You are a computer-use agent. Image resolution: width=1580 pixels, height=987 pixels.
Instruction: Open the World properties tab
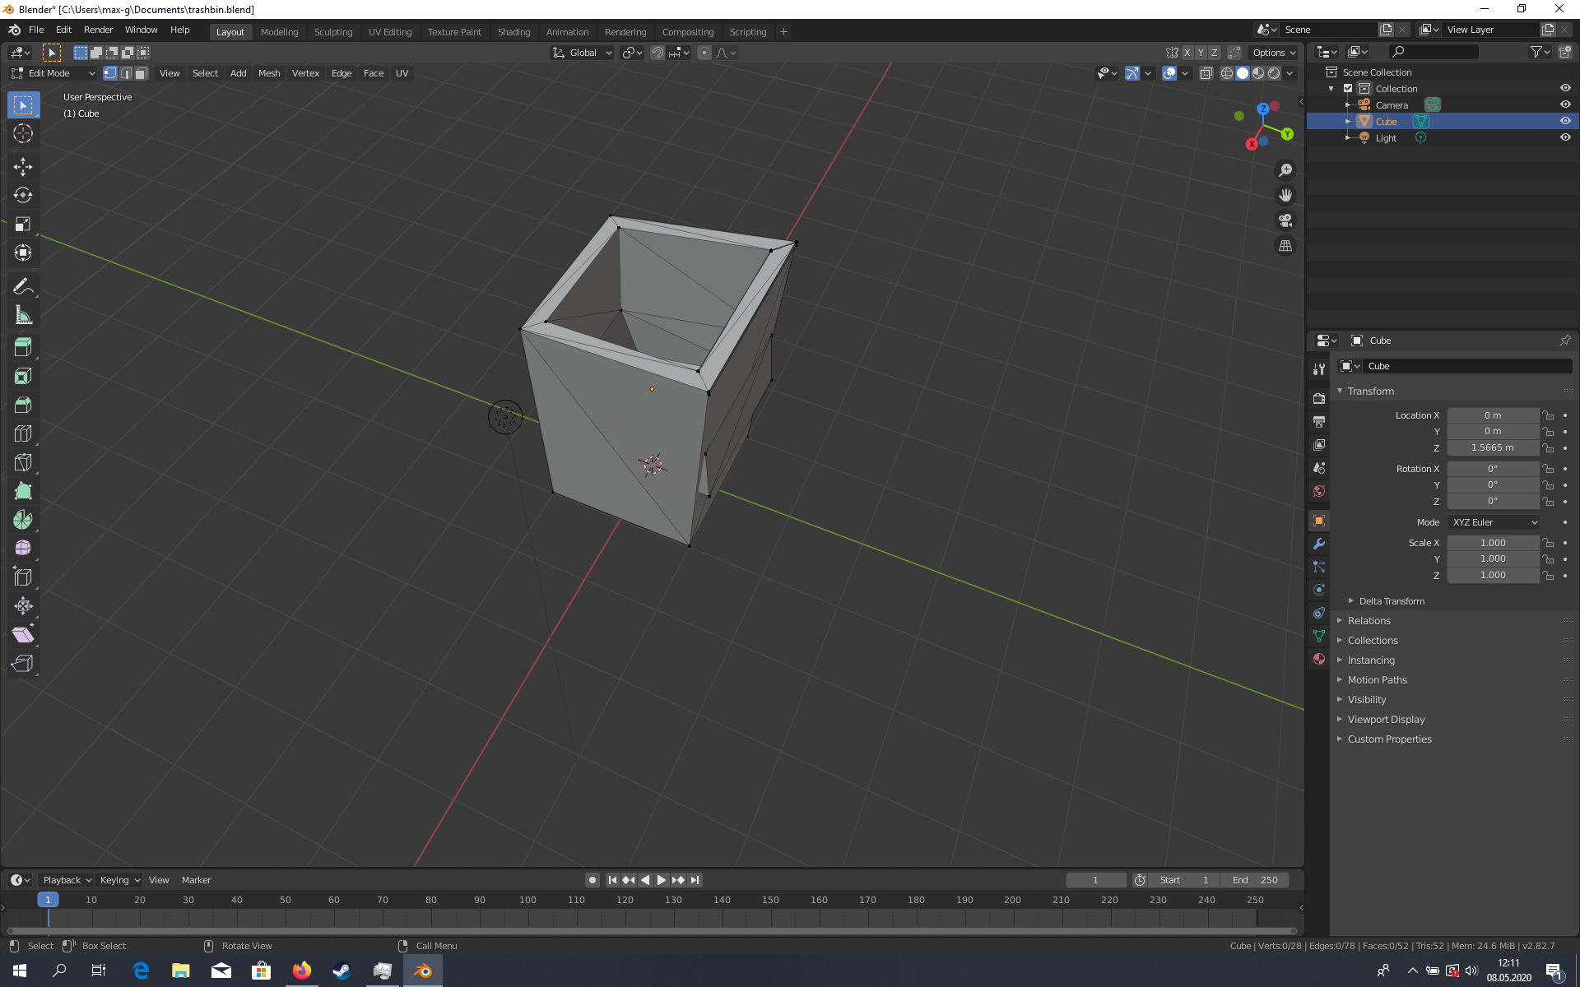pyautogui.click(x=1319, y=491)
